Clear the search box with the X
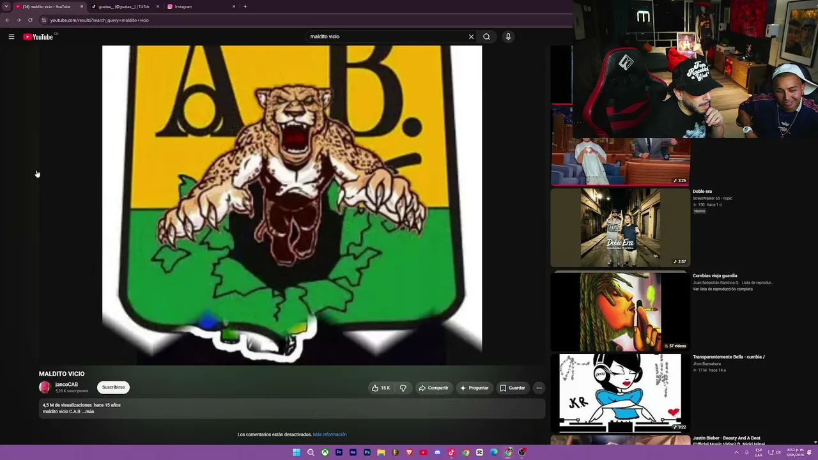This screenshot has height=460, width=818. pyautogui.click(x=471, y=37)
